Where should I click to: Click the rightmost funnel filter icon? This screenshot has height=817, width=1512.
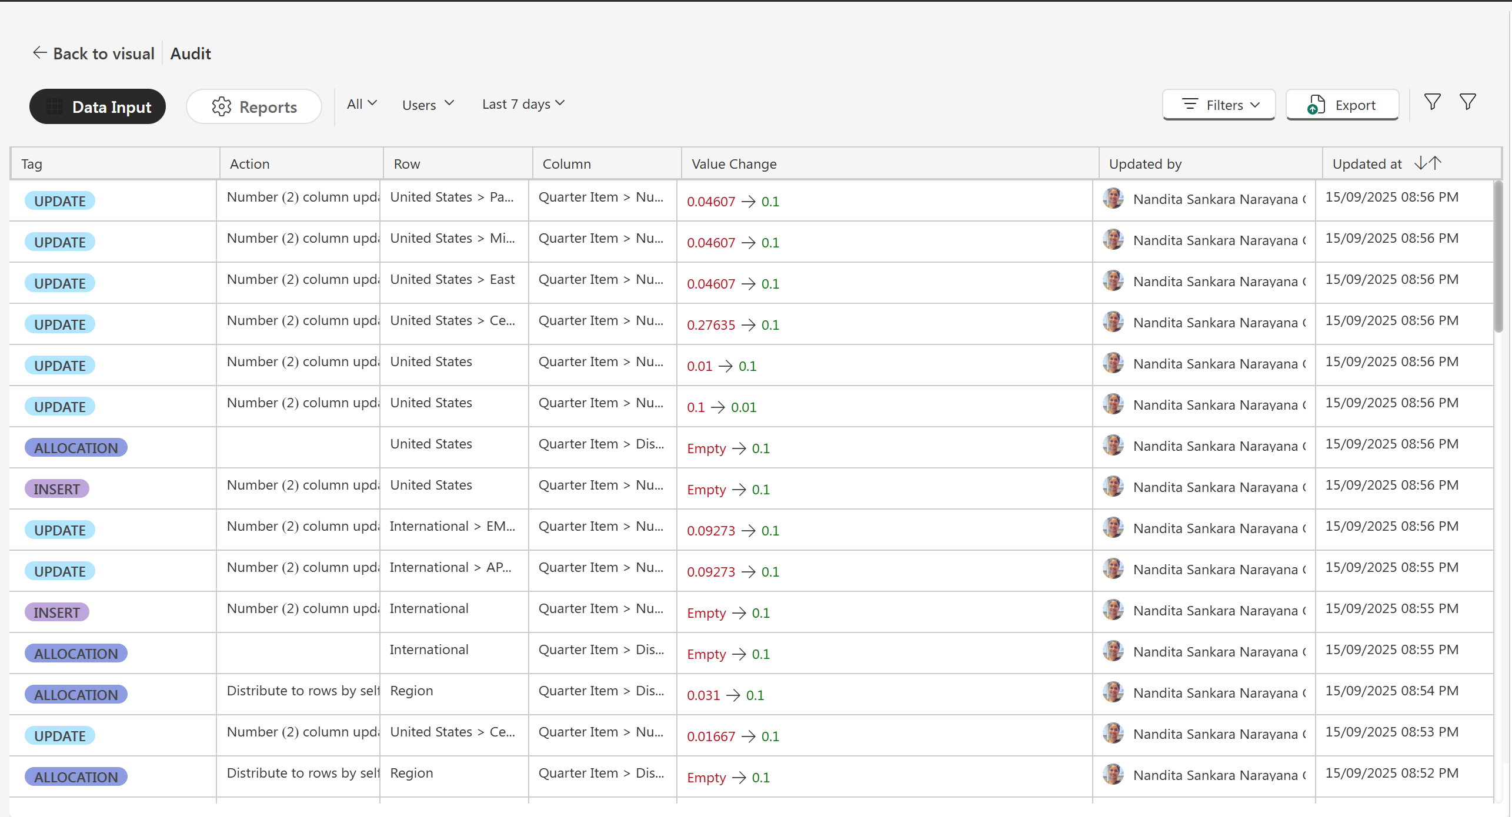pos(1467,102)
